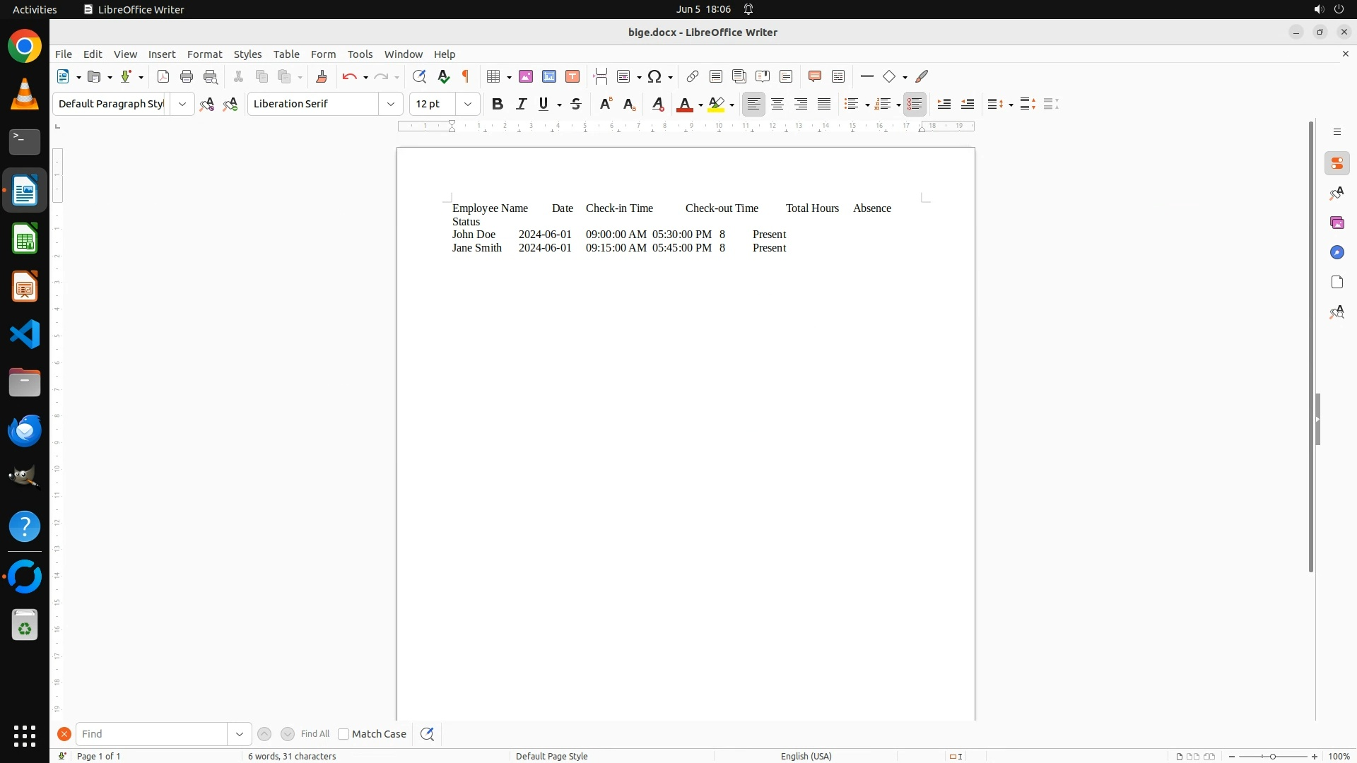
Task: Open the Tools menu
Action: [x=360, y=54]
